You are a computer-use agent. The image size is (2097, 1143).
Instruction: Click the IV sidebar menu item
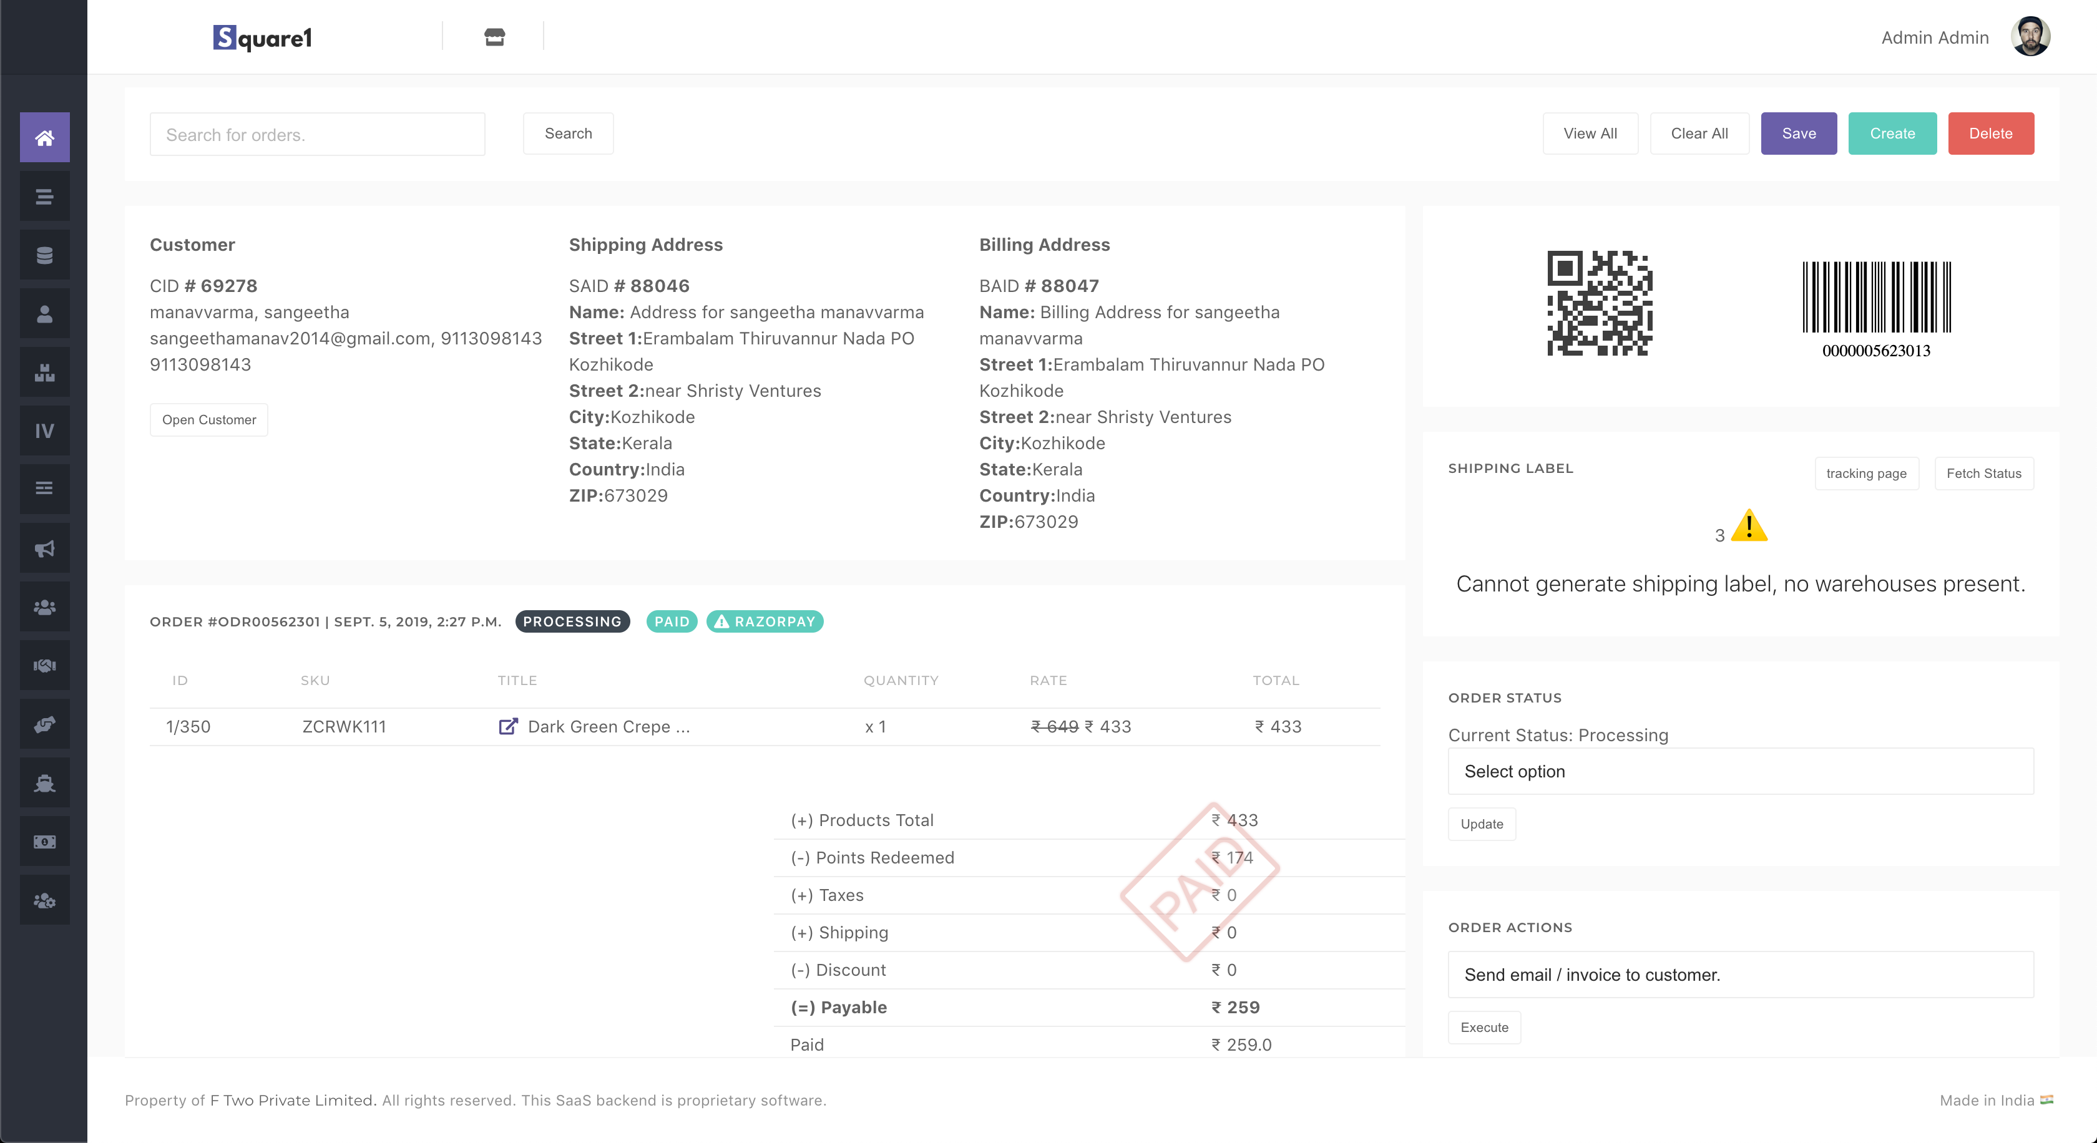(45, 431)
